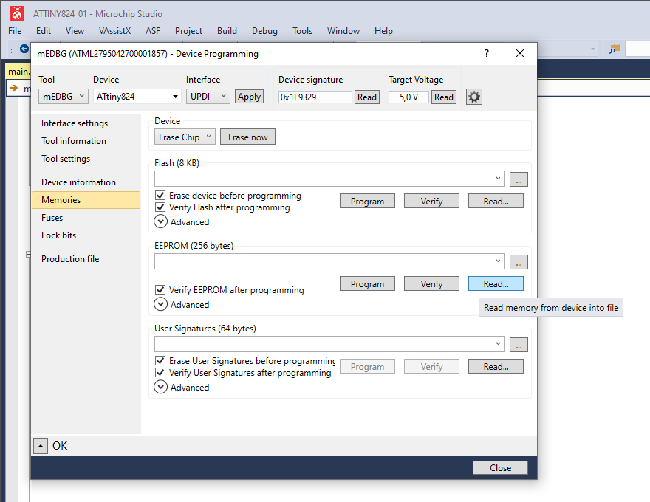This screenshot has height=502, width=650.
Task: Open the Device dropdown showing ATtiny824
Action: 137,97
